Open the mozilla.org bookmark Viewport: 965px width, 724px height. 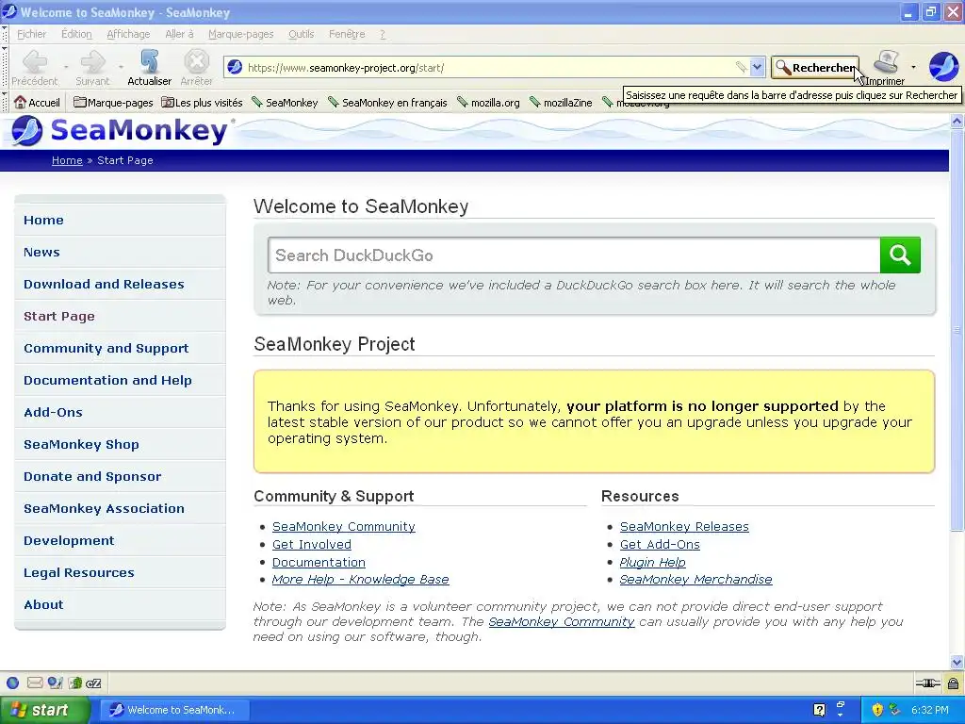tap(489, 102)
